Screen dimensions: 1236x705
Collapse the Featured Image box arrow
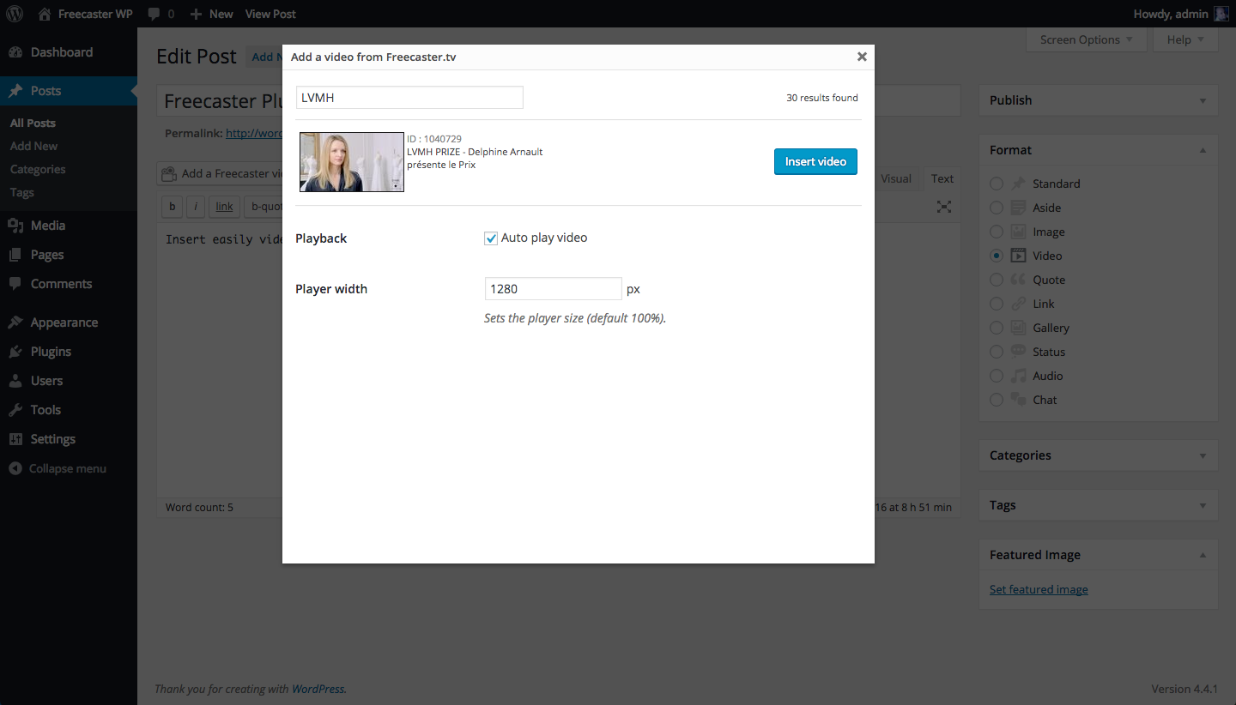[x=1203, y=555]
